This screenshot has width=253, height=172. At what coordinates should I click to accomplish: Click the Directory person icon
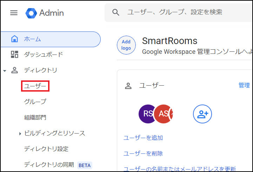14,70
